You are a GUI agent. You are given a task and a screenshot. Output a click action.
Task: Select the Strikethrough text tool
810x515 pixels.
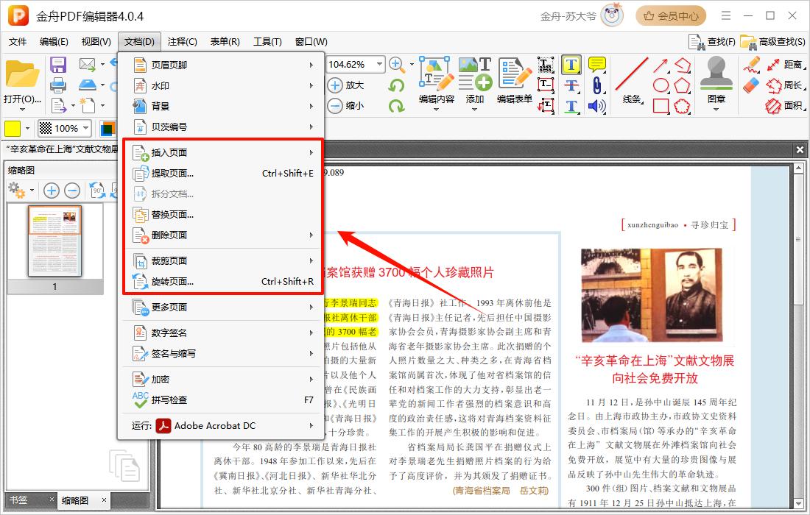coord(571,85)
